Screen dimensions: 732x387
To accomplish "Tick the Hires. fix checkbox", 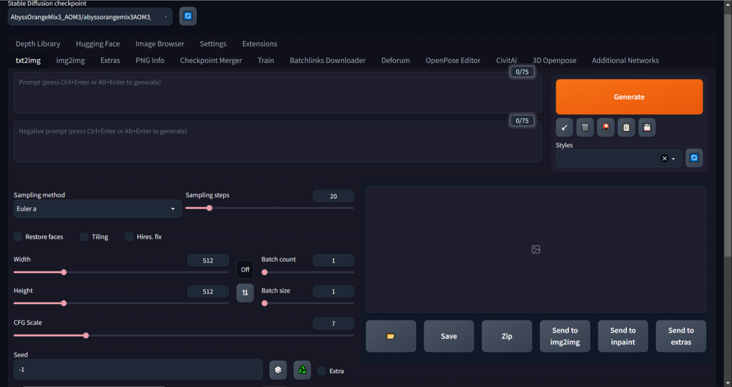I will [x=129, y=236].
